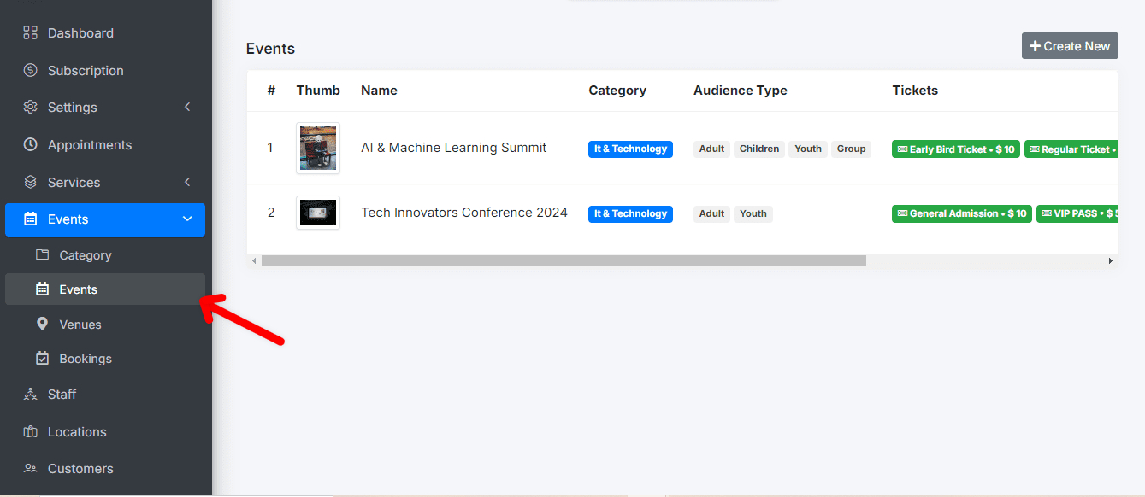Click the Bookings calendar check icon

[43, 359]
